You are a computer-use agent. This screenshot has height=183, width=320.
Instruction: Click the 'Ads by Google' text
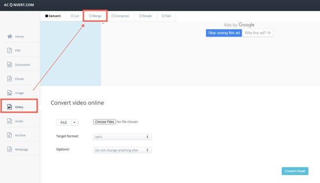(x=239, y=25)
